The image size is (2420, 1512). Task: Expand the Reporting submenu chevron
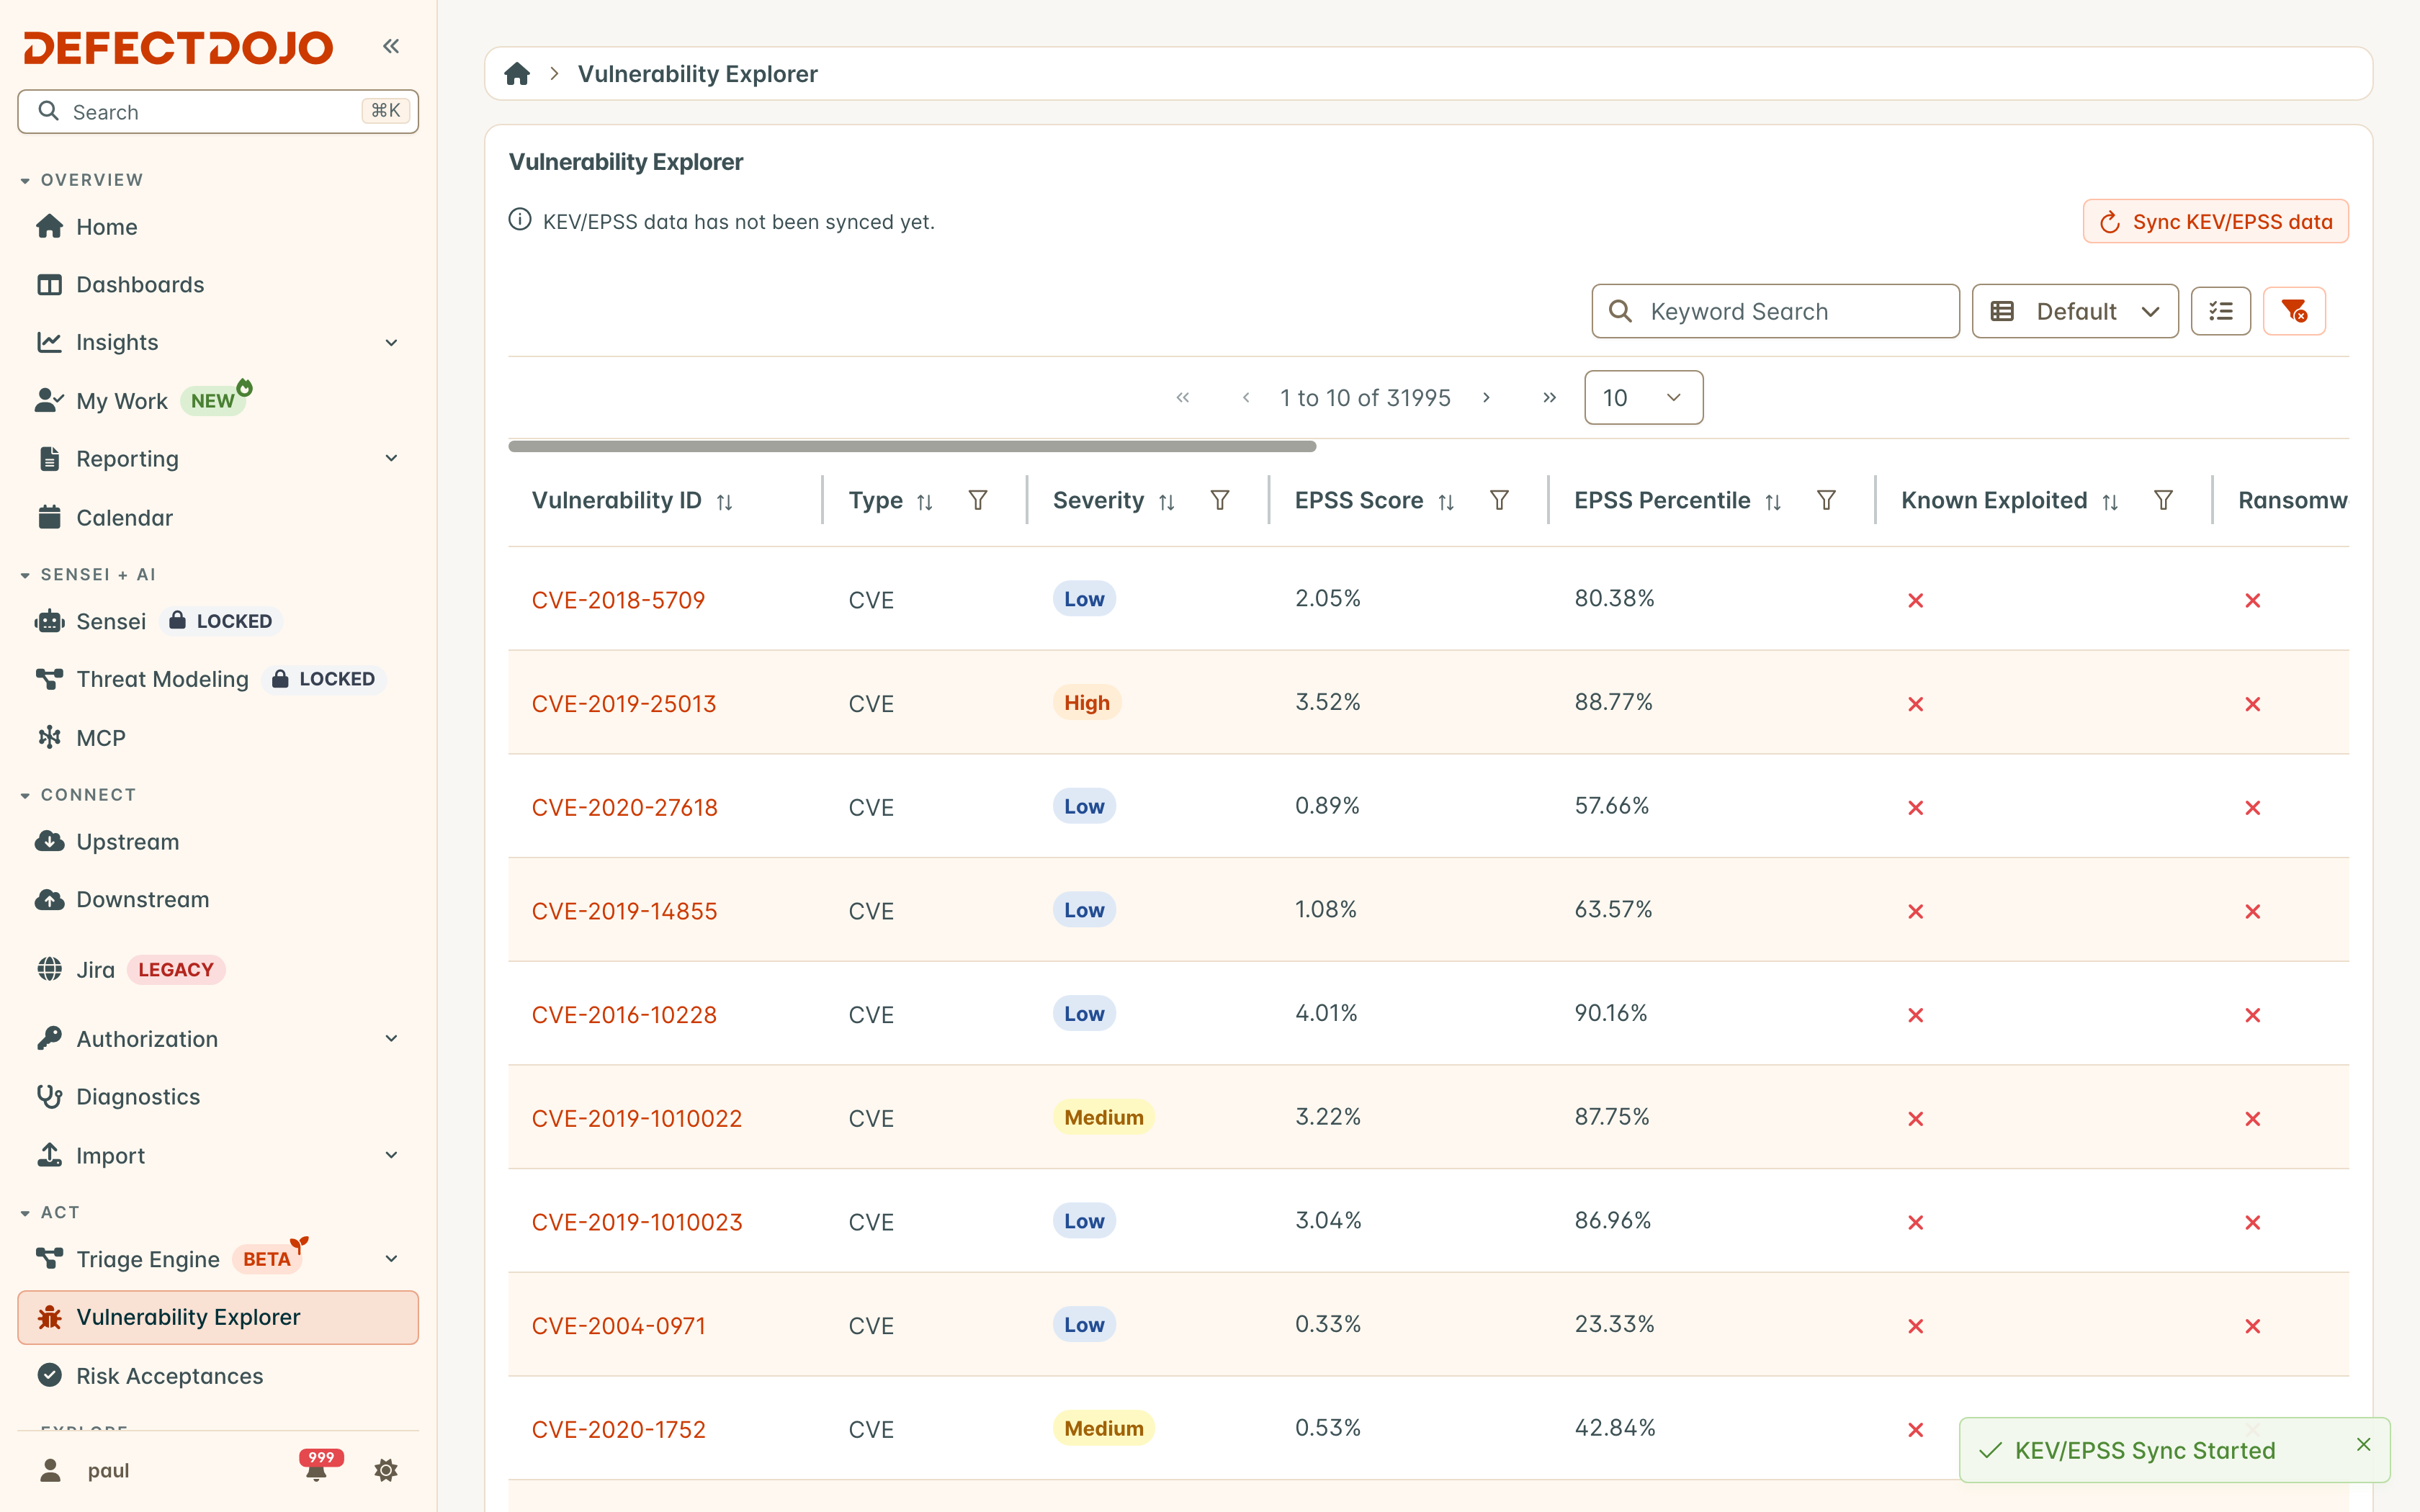(x=391, y=459)
